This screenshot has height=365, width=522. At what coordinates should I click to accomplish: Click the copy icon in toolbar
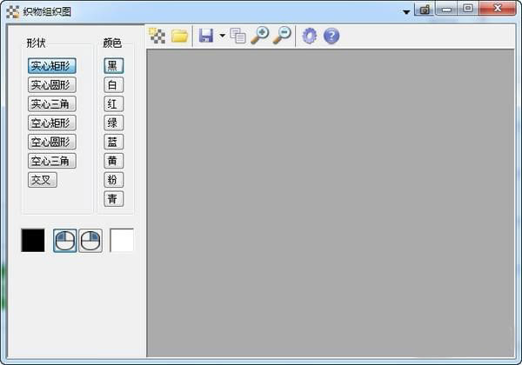coord(238,36)
